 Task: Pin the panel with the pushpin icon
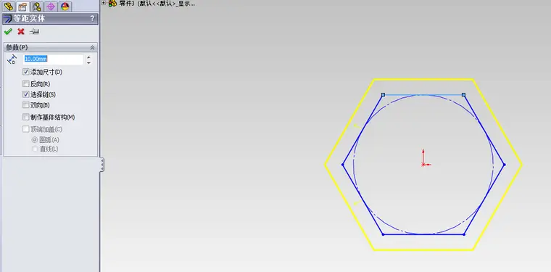click(34, 32)
